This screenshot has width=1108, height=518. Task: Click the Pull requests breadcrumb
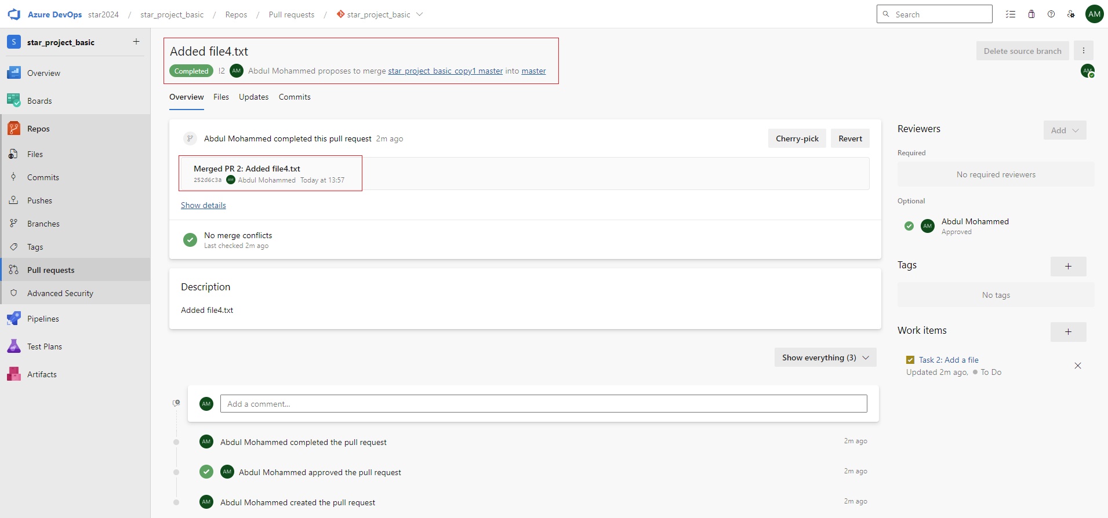pyautogui.click(x=292, y=14)
